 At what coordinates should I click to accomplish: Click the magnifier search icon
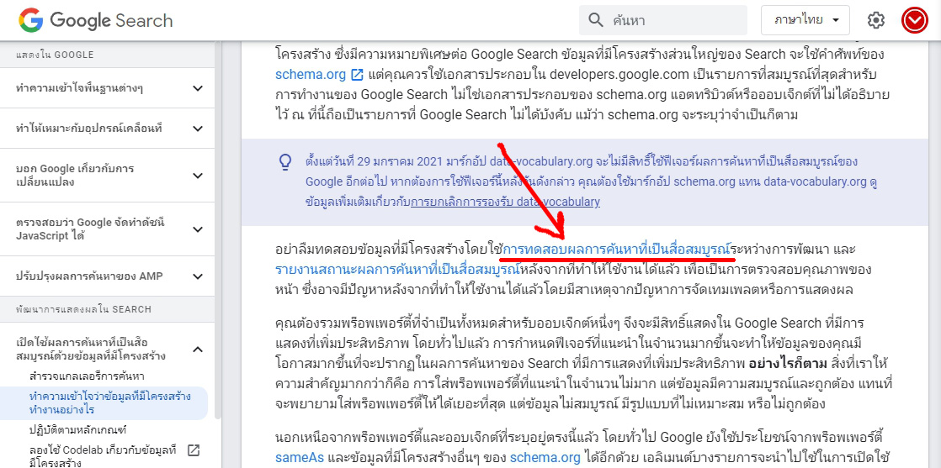(x=595, y=20)
